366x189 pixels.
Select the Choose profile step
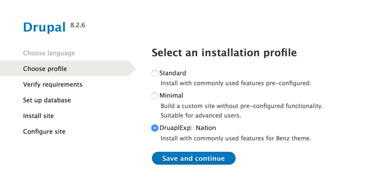point(45,69)
